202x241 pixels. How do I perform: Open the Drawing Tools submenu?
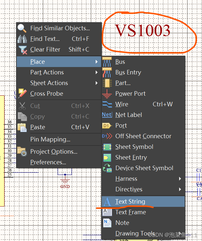[143, 234]
